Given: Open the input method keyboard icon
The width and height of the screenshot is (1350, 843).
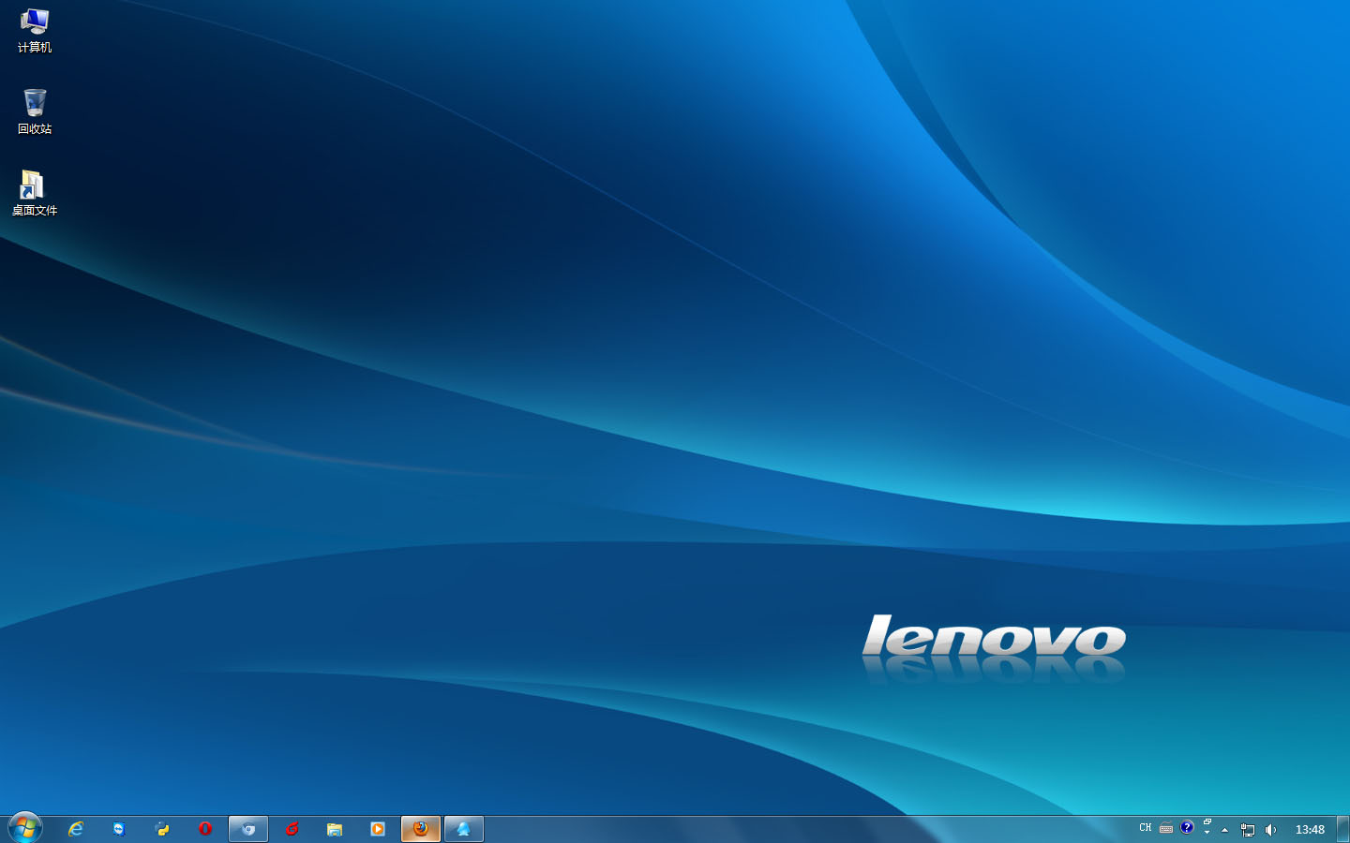Looking at the screenshot, I should (x=1166, y=828).
